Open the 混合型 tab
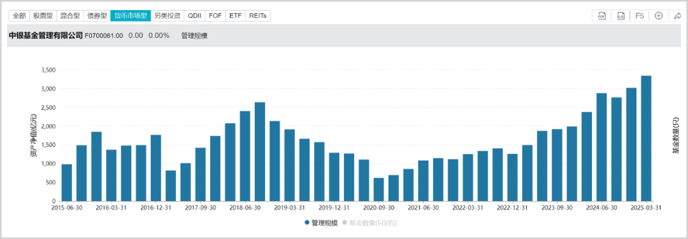The height and width of the screenshot is (239, 688). [70, 16]
